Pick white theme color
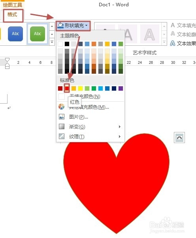The image size is (196, 238). pyautogui.click(x=60, y=44)
